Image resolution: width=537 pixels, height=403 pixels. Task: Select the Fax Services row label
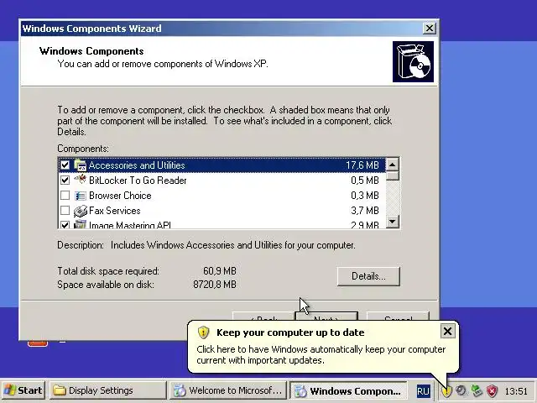coord(115,211)
